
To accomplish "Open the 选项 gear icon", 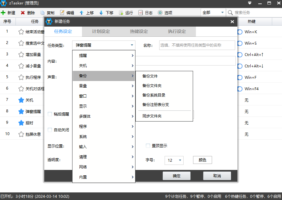I will (160, 13).
